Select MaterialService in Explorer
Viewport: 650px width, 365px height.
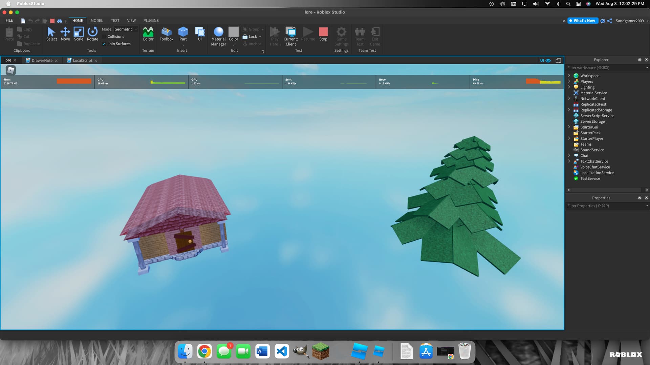click(593, 93)
